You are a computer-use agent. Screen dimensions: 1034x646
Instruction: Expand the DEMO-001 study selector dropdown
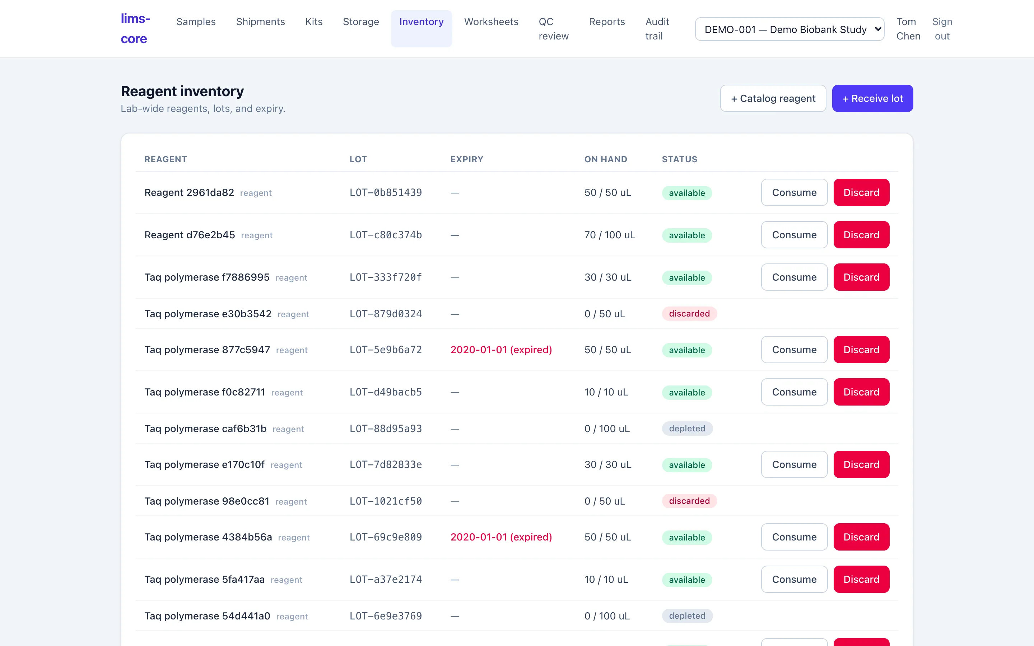[x=789, y=29]
